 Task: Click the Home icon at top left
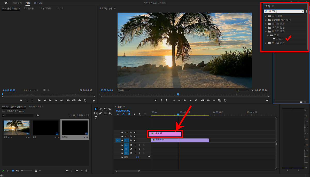pyautogui.click(x=6, y=3)
